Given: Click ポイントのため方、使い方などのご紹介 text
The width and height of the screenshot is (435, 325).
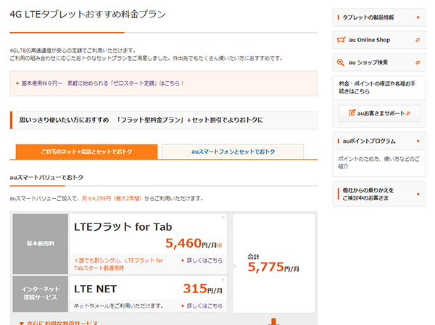Looking at the screenshot, I should pos(378,162).
